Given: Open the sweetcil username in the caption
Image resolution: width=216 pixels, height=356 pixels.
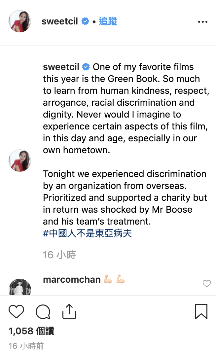Looking at the screenshot, I should pos(61,67).
